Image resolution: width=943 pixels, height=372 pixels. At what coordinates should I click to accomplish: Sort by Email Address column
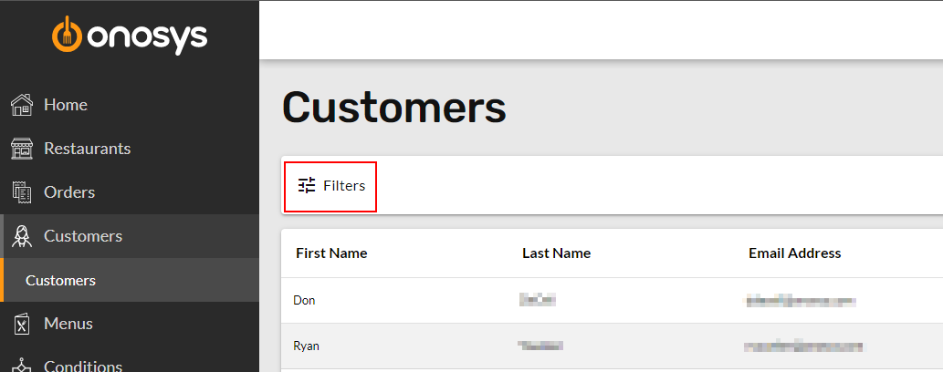pyautogui.click(x=794, y=253)
